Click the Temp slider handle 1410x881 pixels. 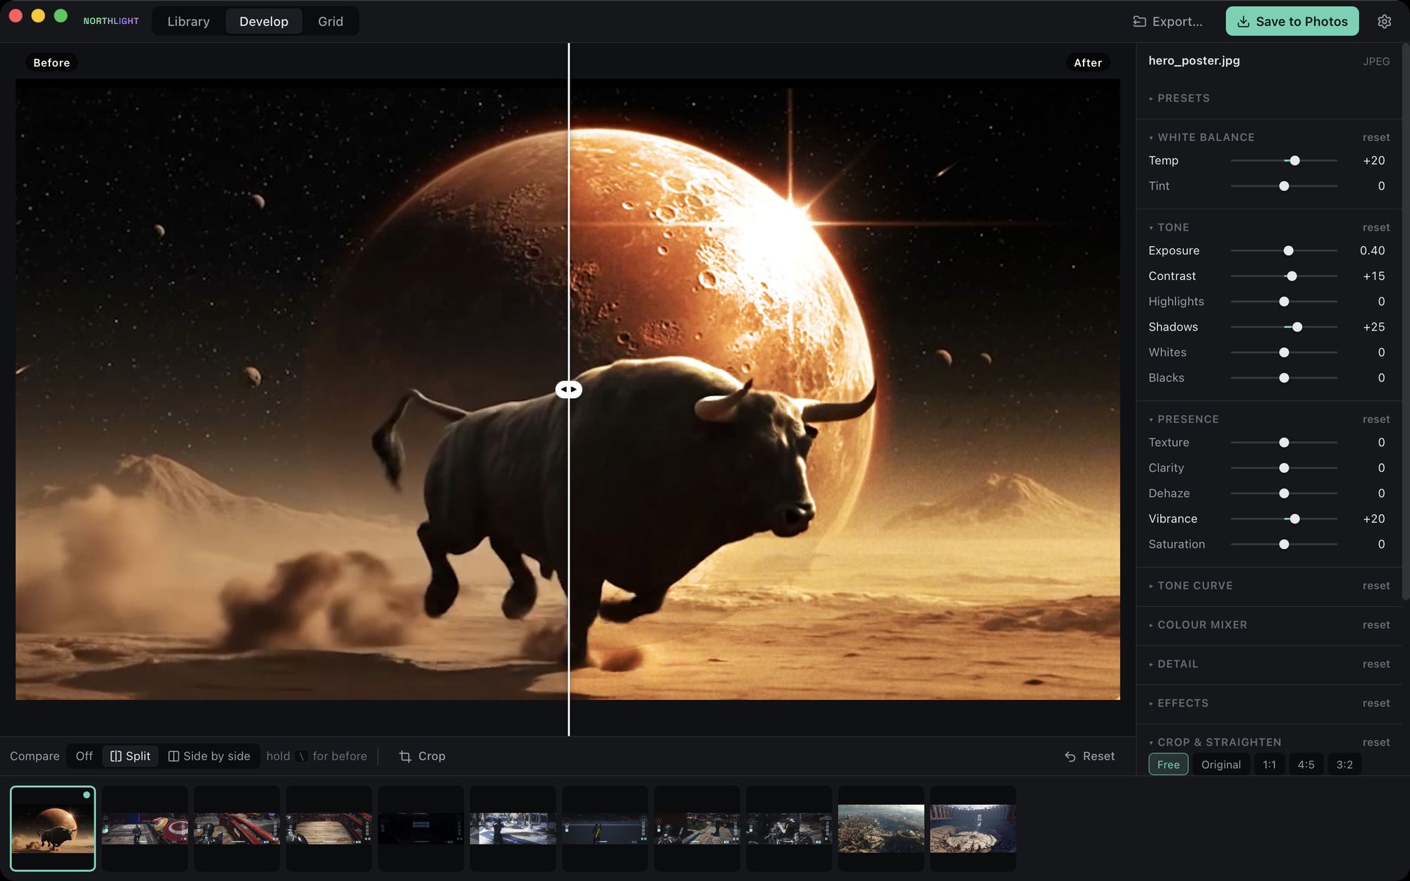coord(1294,161)
